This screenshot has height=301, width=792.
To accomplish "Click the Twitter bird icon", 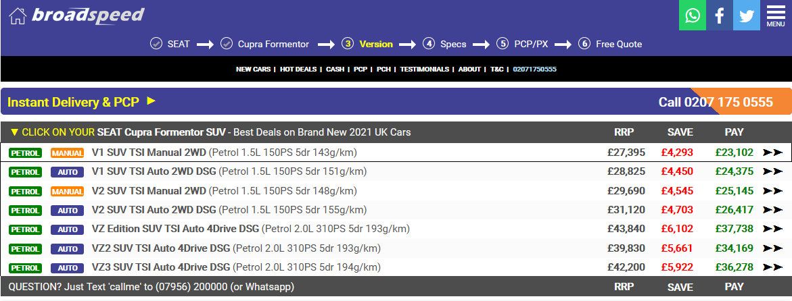I will click(x=747, y=16).
